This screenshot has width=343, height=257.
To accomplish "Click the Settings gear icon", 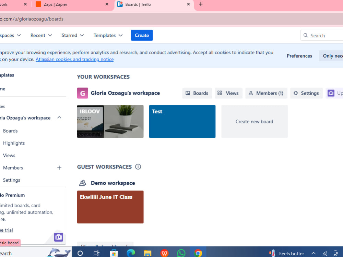I will [x=296, y=93].
